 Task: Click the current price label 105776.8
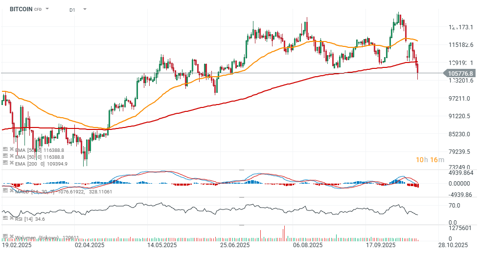tap(459, 73)
